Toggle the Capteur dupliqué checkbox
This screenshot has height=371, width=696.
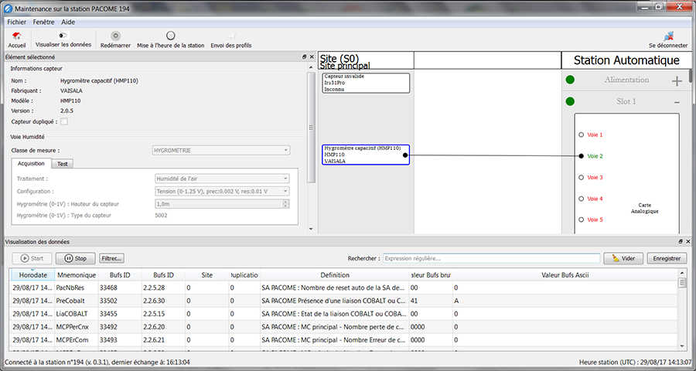(x=64, y=121)
